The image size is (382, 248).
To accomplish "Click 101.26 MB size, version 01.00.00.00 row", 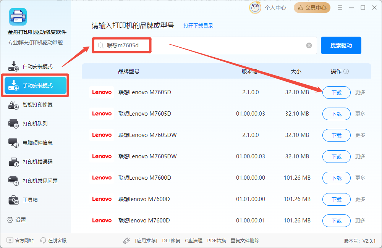I will coord(297,178).
